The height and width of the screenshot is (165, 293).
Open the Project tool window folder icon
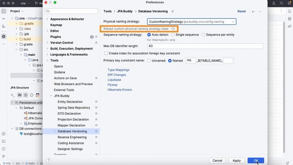(x=4, y=11)
